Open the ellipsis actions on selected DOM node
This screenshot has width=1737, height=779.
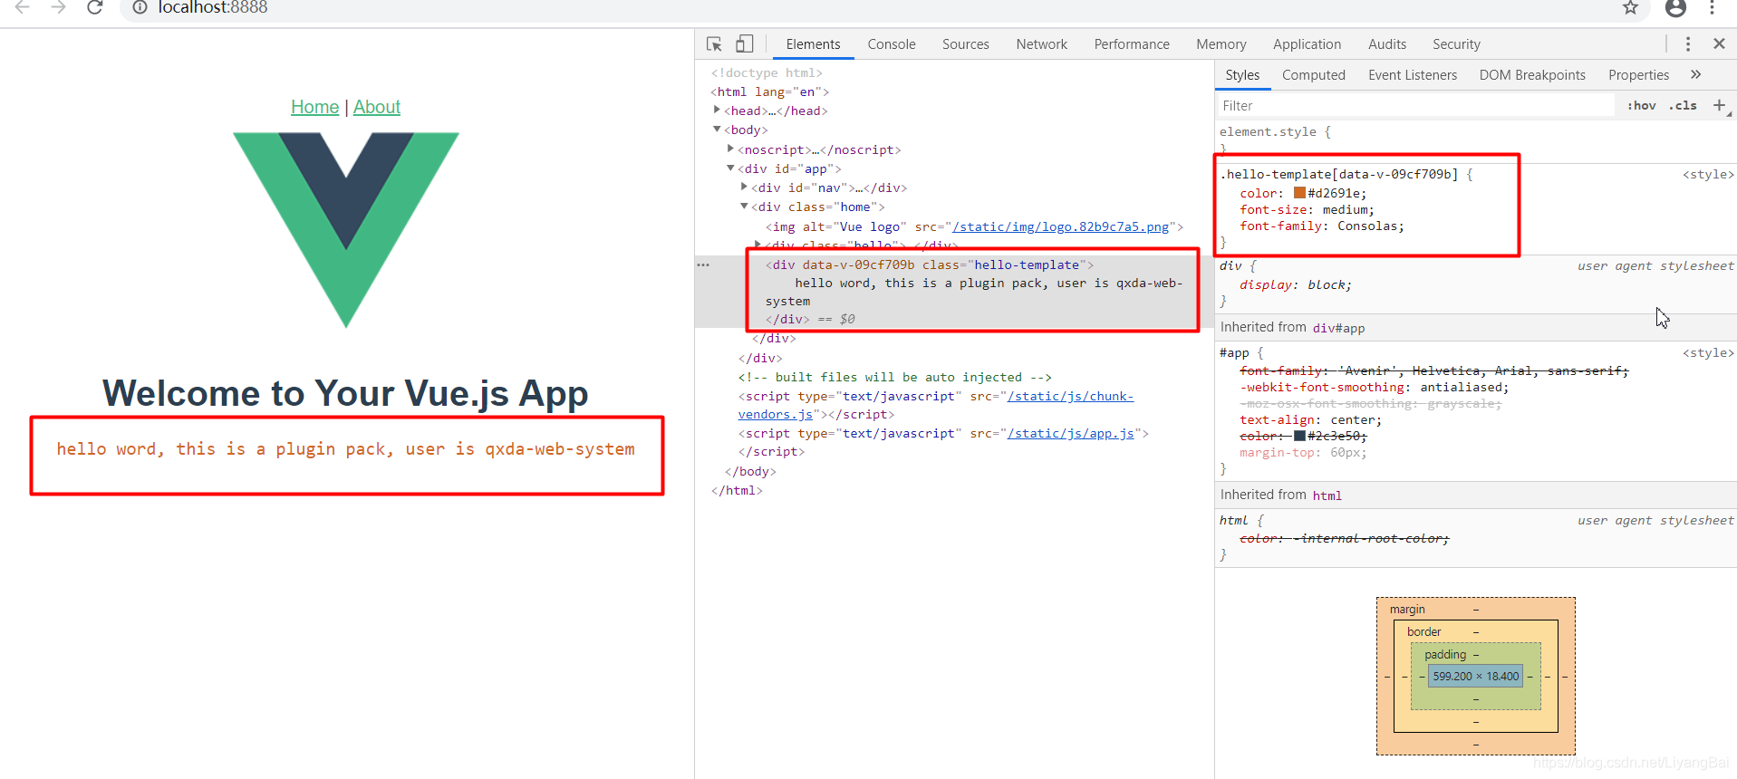pos(703,265)
